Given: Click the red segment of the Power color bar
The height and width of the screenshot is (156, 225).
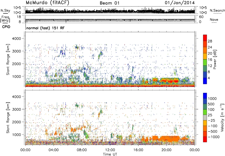Looking at the screenshot, I should pos(205,38).
